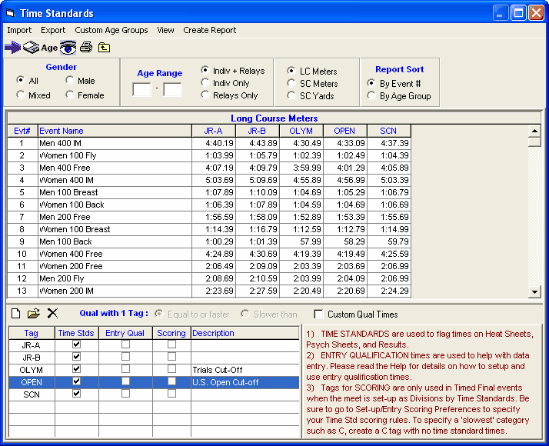Open the Import menu
Screen dimensions: 549x446
click(19, 30)
